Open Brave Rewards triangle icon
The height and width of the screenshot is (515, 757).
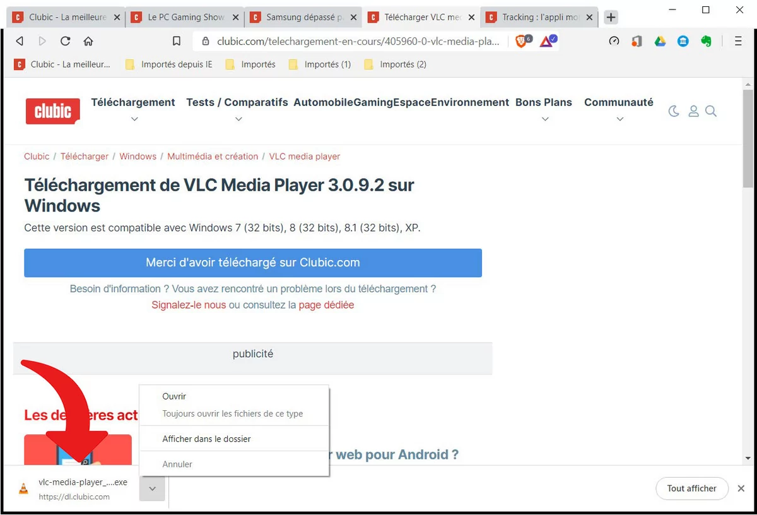pos(546,41)
